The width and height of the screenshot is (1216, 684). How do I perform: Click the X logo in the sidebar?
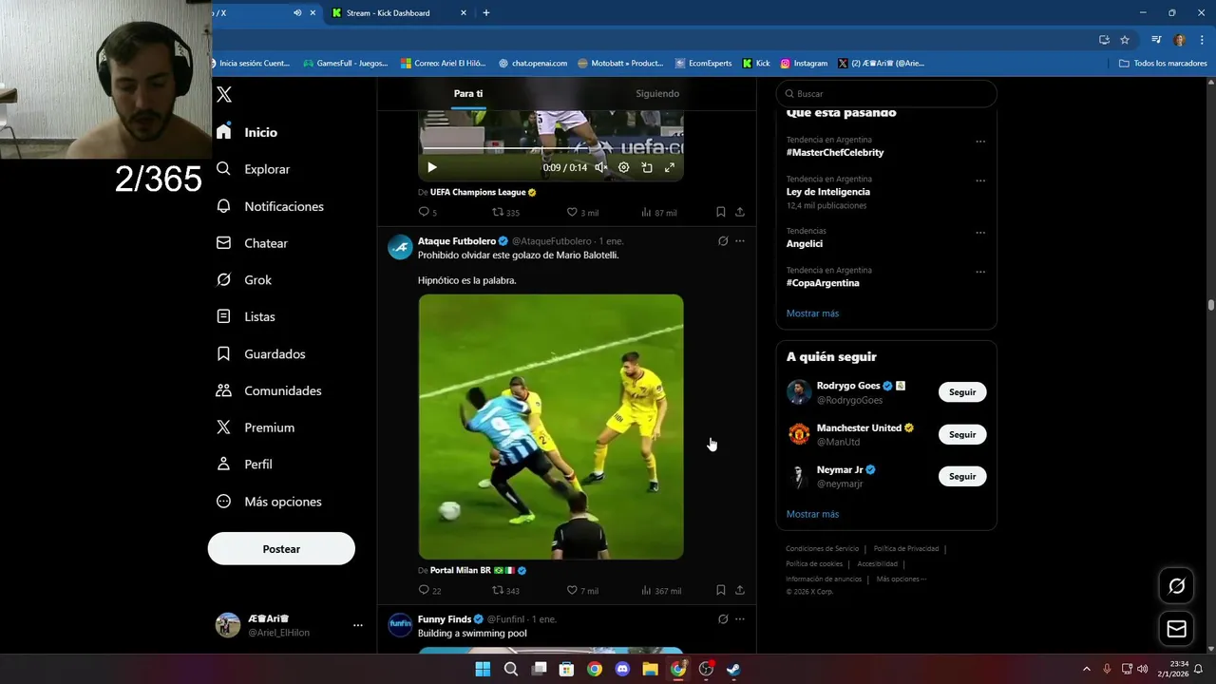click(224, 94)
